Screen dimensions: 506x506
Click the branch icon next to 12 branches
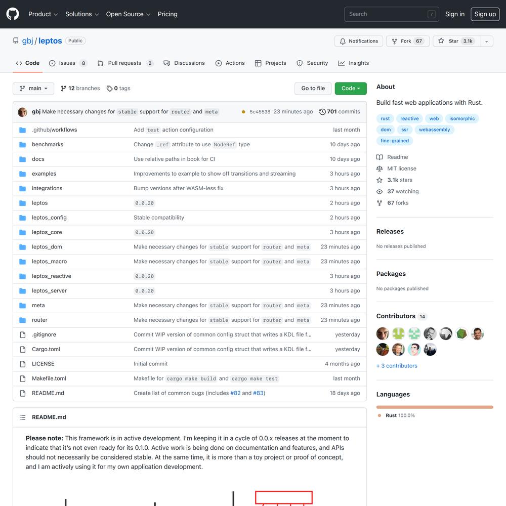tap(64, 89)
